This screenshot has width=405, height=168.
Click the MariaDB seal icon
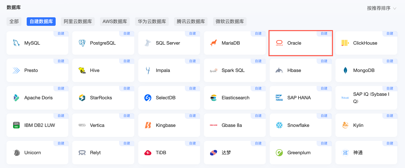coord(214,43)
